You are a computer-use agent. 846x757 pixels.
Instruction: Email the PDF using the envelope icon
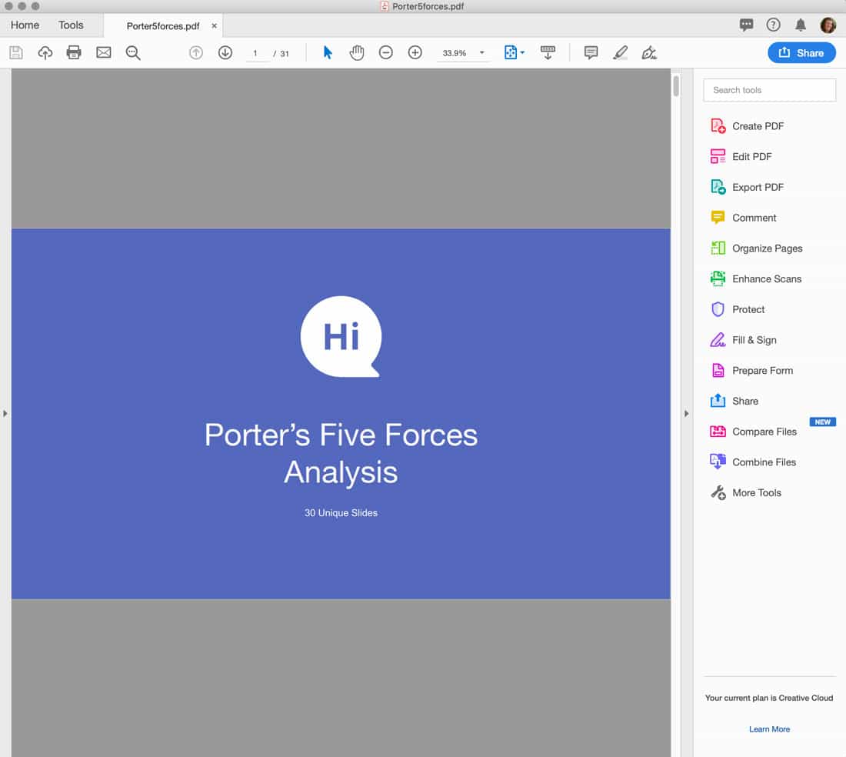tap(103, 52)
